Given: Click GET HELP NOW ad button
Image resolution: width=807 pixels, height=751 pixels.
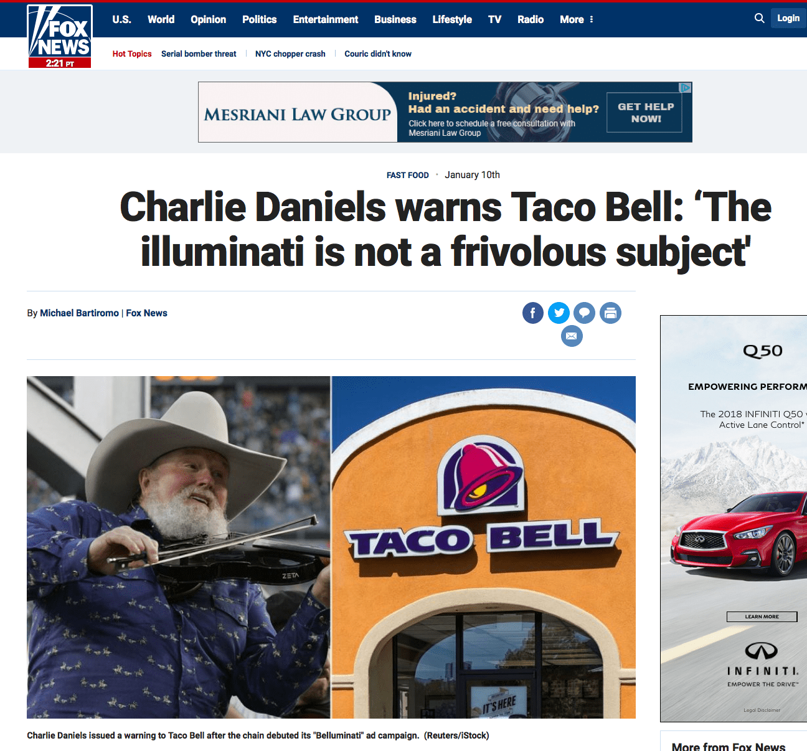Looking at the screenshot, I should 644,112.
